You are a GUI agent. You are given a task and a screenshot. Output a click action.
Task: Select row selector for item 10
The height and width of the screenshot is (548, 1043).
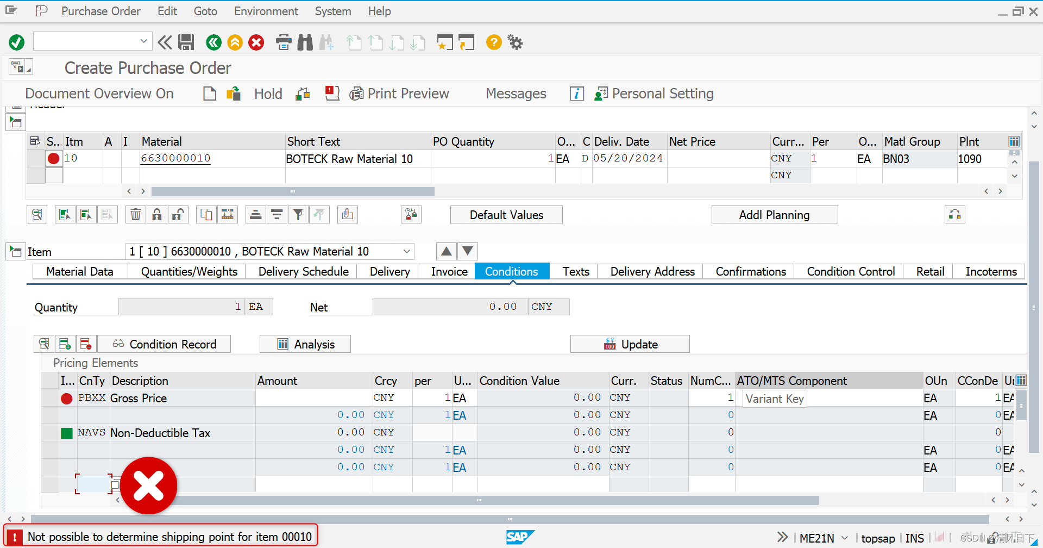(36, 159)
